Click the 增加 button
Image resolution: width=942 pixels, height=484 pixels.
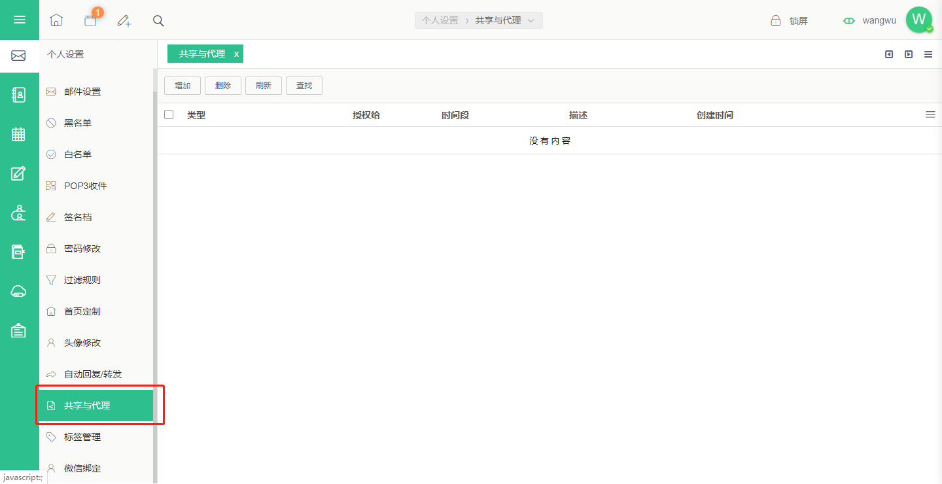coord(183,86)
